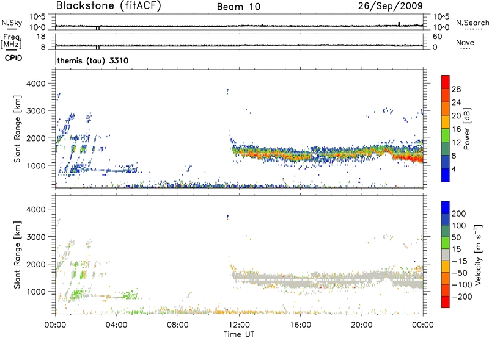Click the solid line sample under N.Sky

[x=12, y=29]
